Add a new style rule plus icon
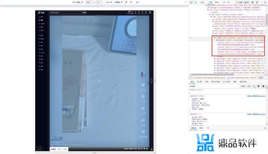This screenshot has width=268, height=154. coord(254,86)
